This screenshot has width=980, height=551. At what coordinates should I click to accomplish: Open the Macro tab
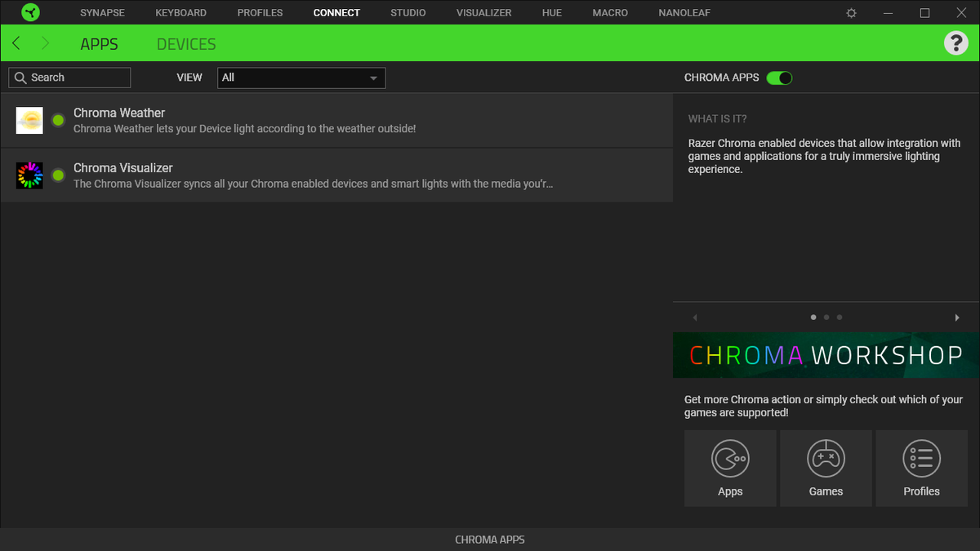click(x=610, y=13)
